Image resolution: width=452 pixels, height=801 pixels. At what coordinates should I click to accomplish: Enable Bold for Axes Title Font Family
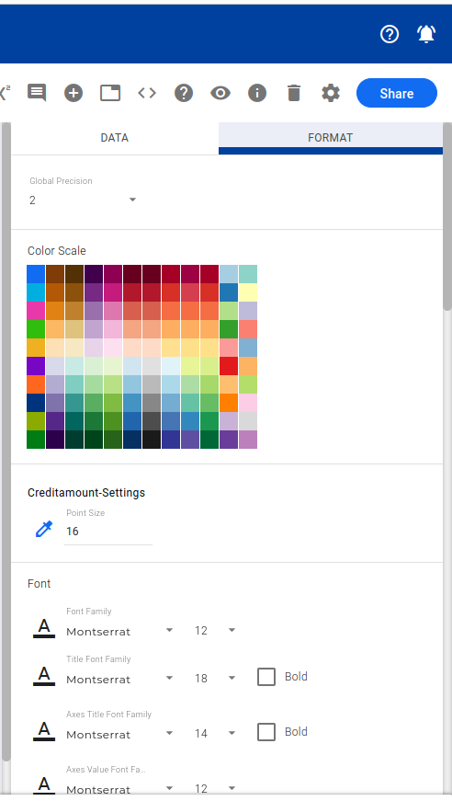[x=266, y=732]
